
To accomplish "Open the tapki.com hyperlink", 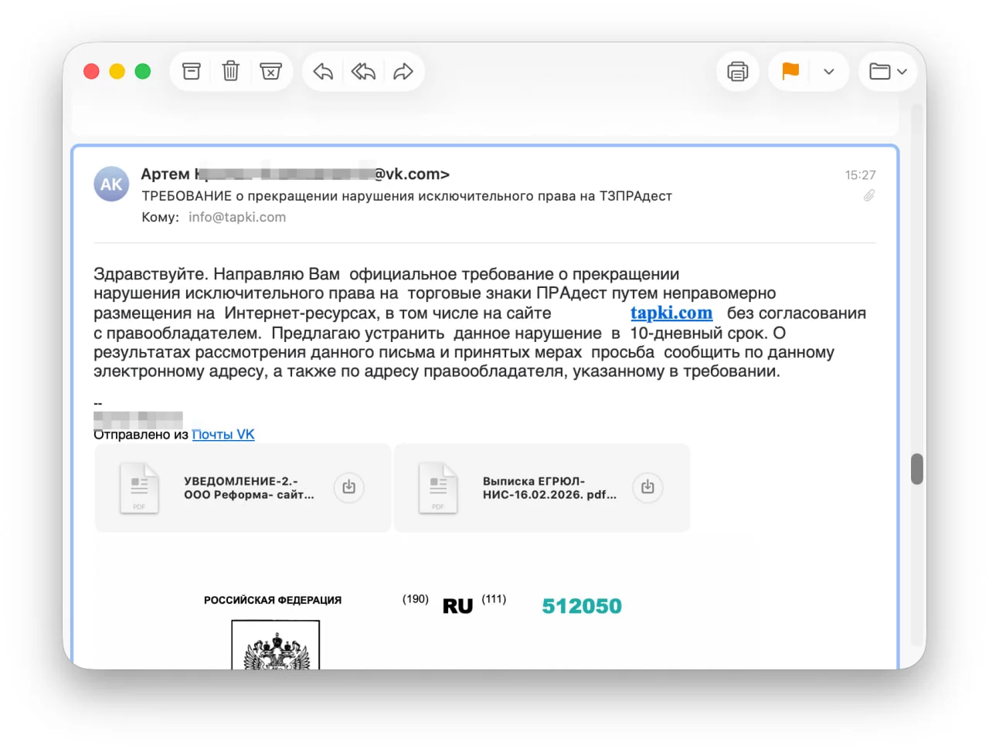I will 671,313.
